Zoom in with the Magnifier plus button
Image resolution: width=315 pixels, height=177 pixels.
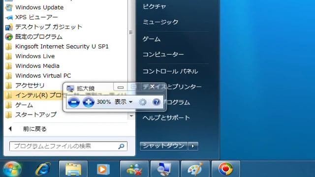point(89,102)
